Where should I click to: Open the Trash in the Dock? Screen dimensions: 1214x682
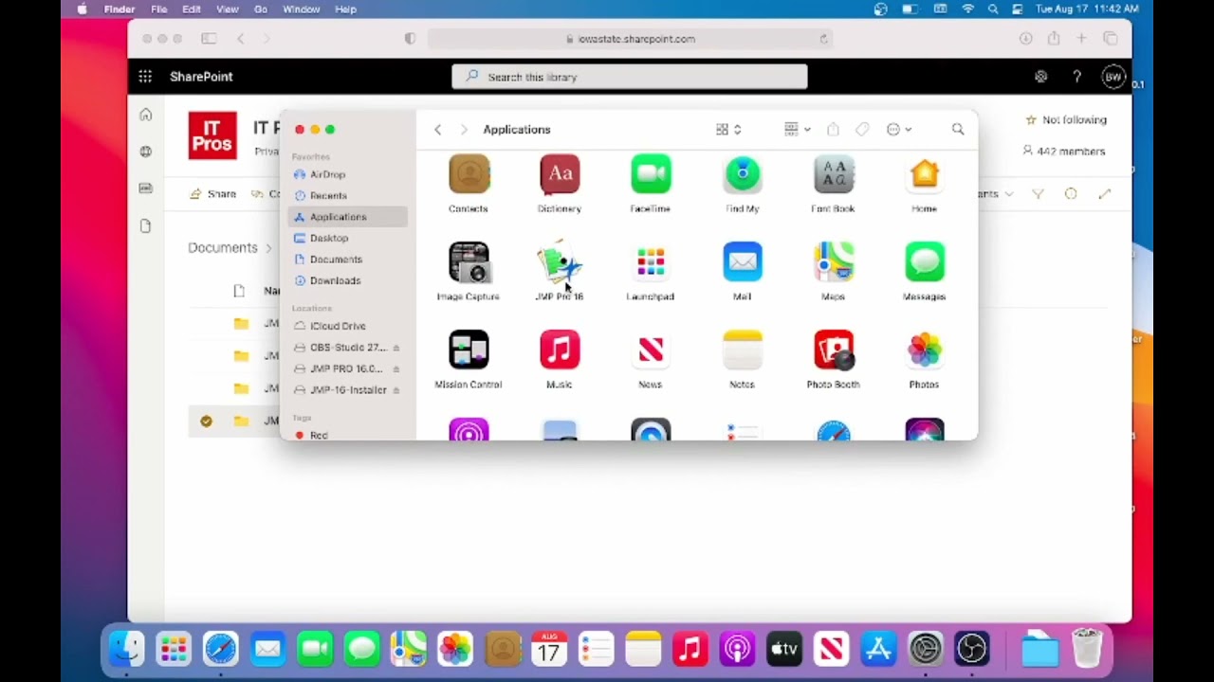click(x=1087, y=649)
